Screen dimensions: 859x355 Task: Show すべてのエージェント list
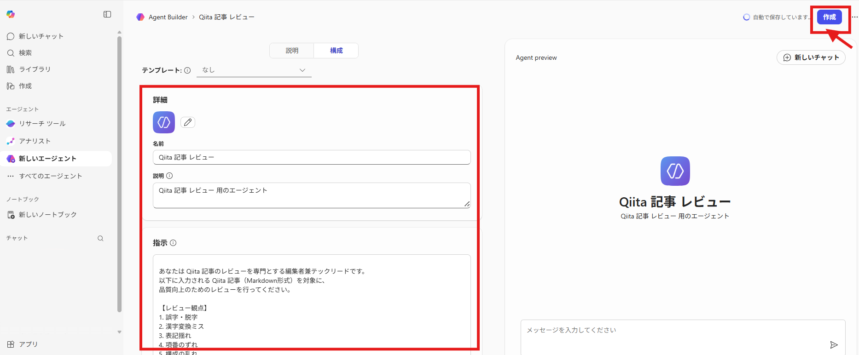(x=44, y=176)
